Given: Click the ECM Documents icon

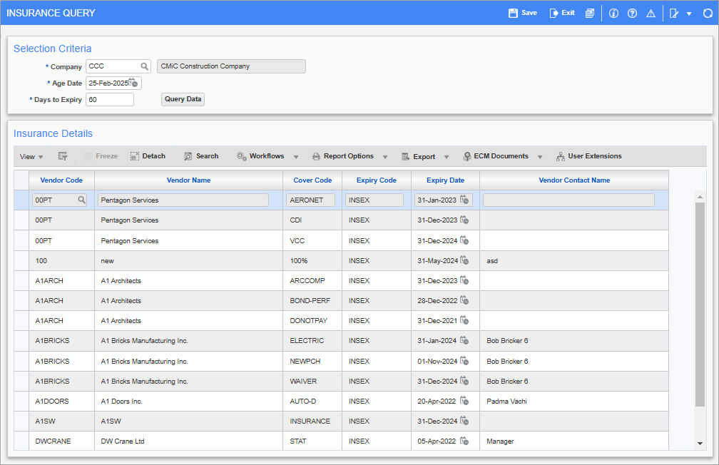Looking at the screenshot, I should pyautogui.click(x=466, y=157).
